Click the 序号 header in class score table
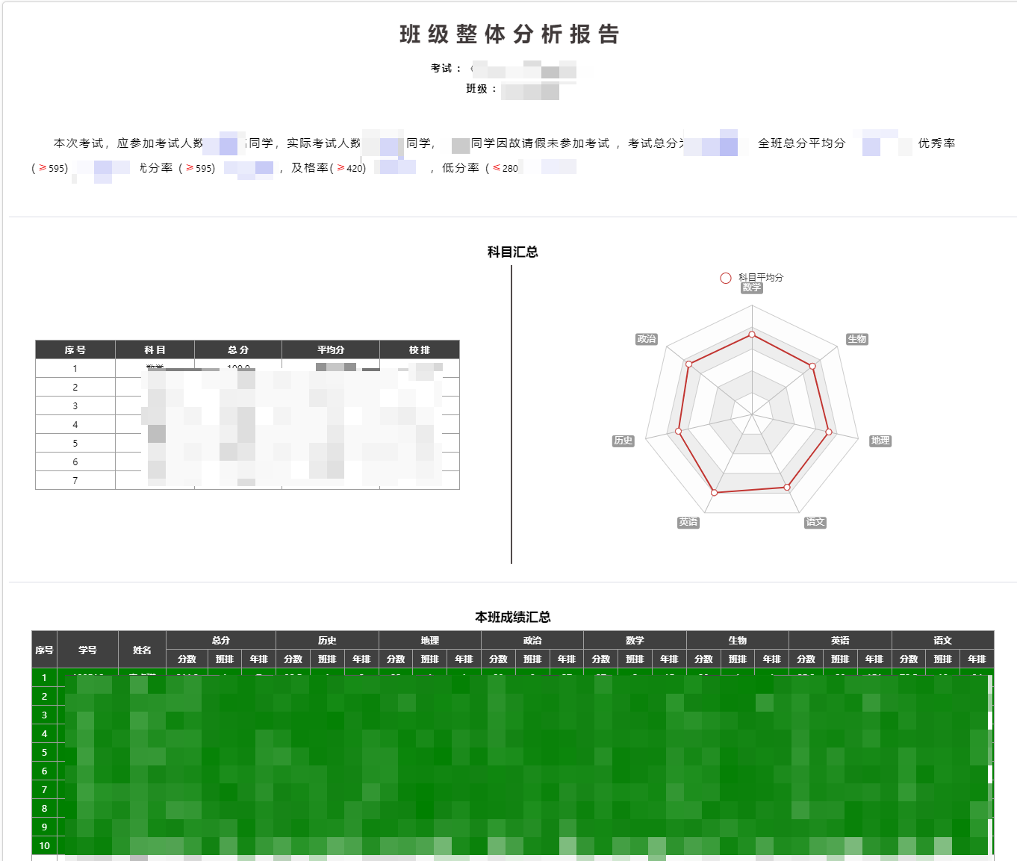The height and width of the screenshot is (861, 1017). (44, 650)
